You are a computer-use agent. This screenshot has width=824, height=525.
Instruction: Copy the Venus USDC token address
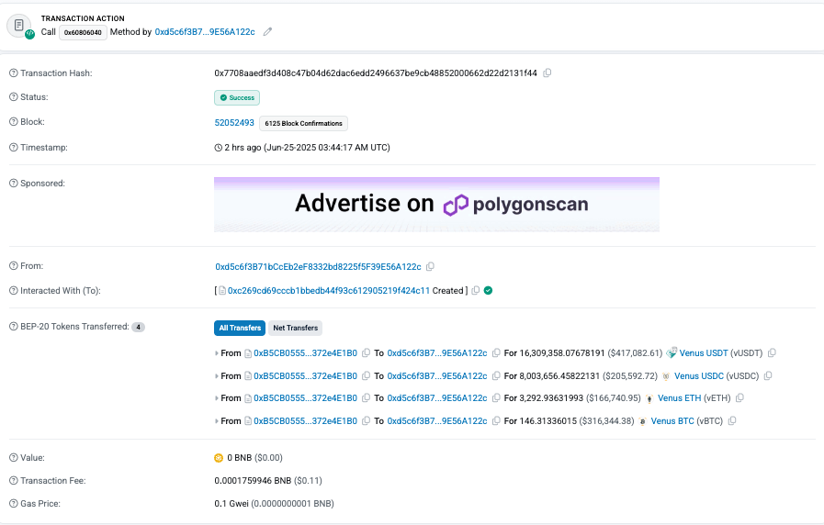pos(768,376)
